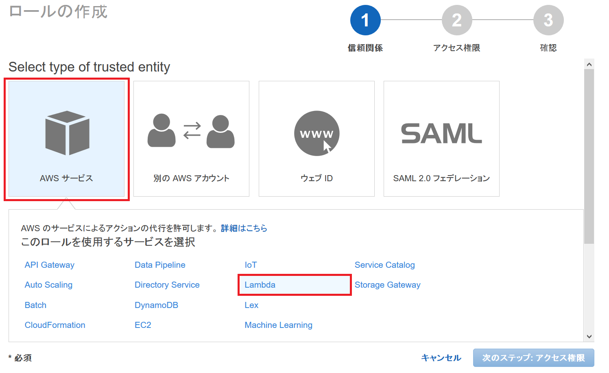Choose Directory Service
Viewport: 609px width, 373px height.
point(167,285)
